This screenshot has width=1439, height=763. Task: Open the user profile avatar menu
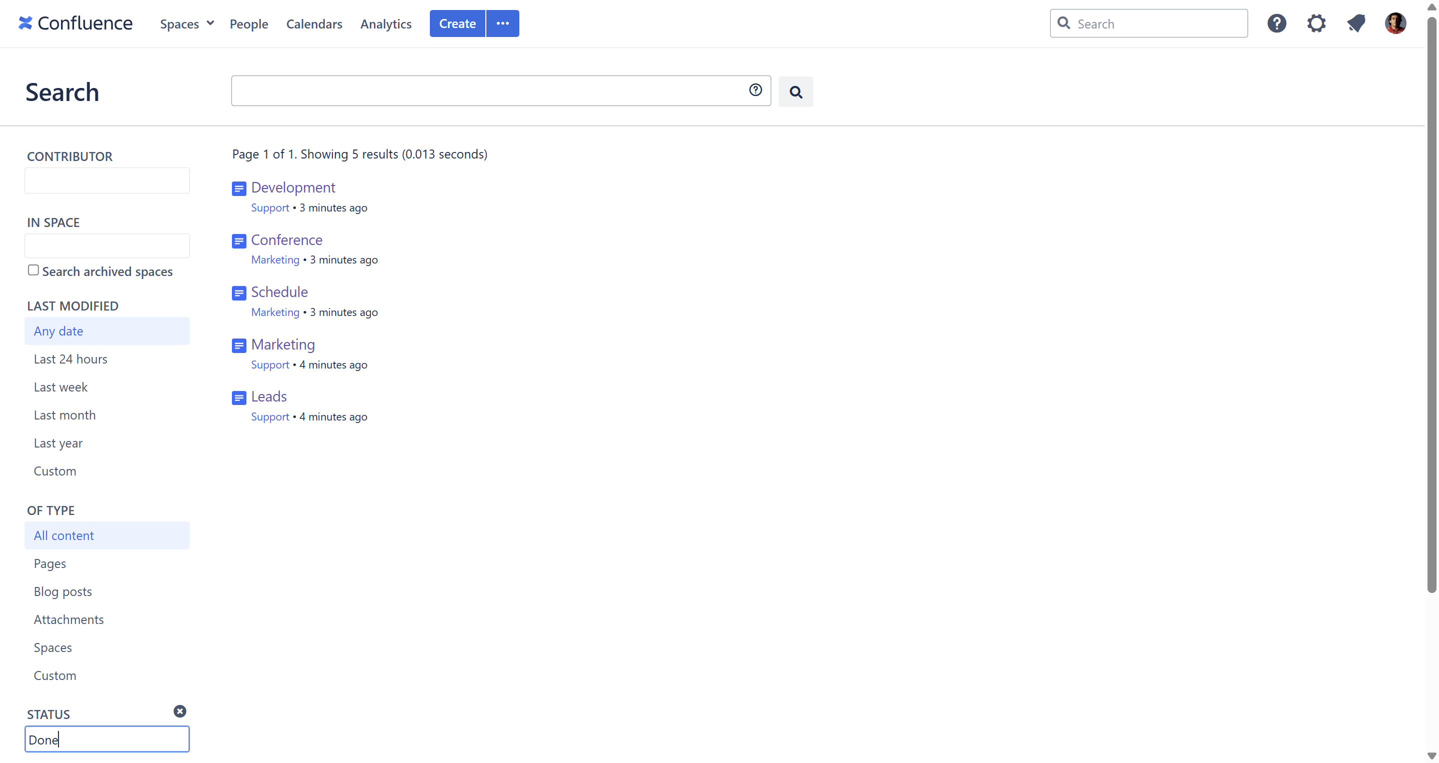(x=1395, y=23)
